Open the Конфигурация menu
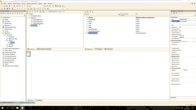Screen dimensions: 196x110 point(17,4)
